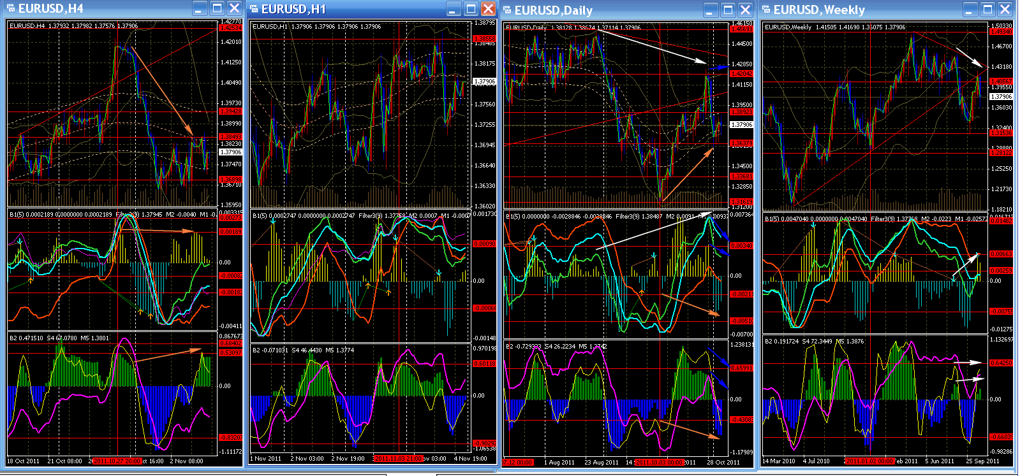Click the 1.38175 price level on H1 price scale
The height and width of the screenshot is (476, 1020).
485,64
